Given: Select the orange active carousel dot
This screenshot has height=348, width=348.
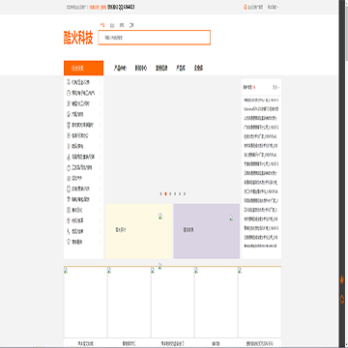Looking at the screenshot, I should pyautogui.click(x=165, y=193).
